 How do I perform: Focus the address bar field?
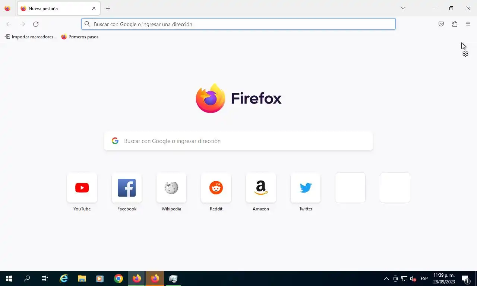238,24
